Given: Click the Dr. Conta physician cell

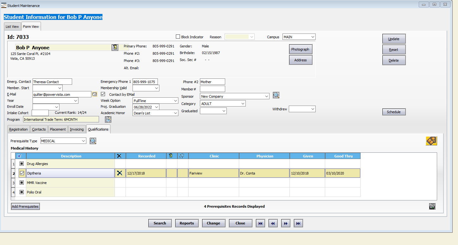Looking at the screenshot, I should [x=264, y=173].
